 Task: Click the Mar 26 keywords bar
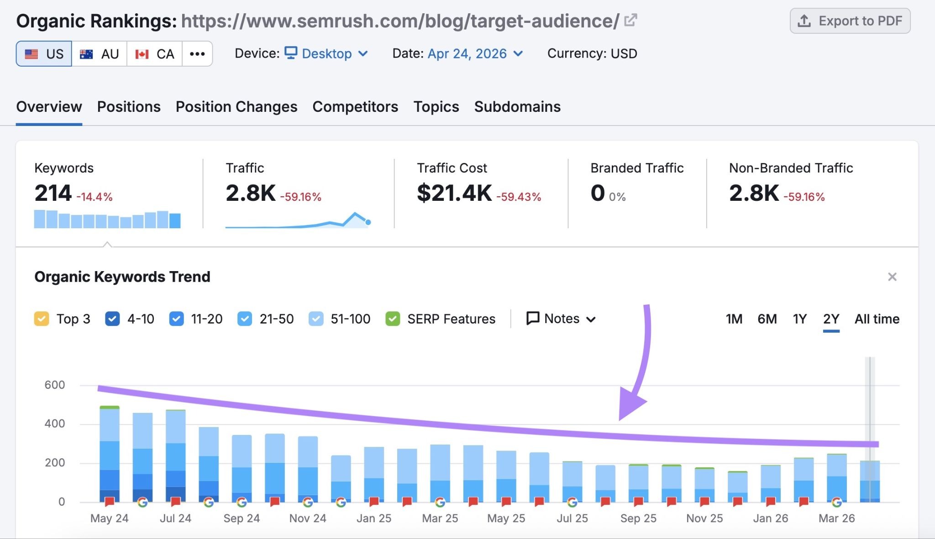coord(837,478)
